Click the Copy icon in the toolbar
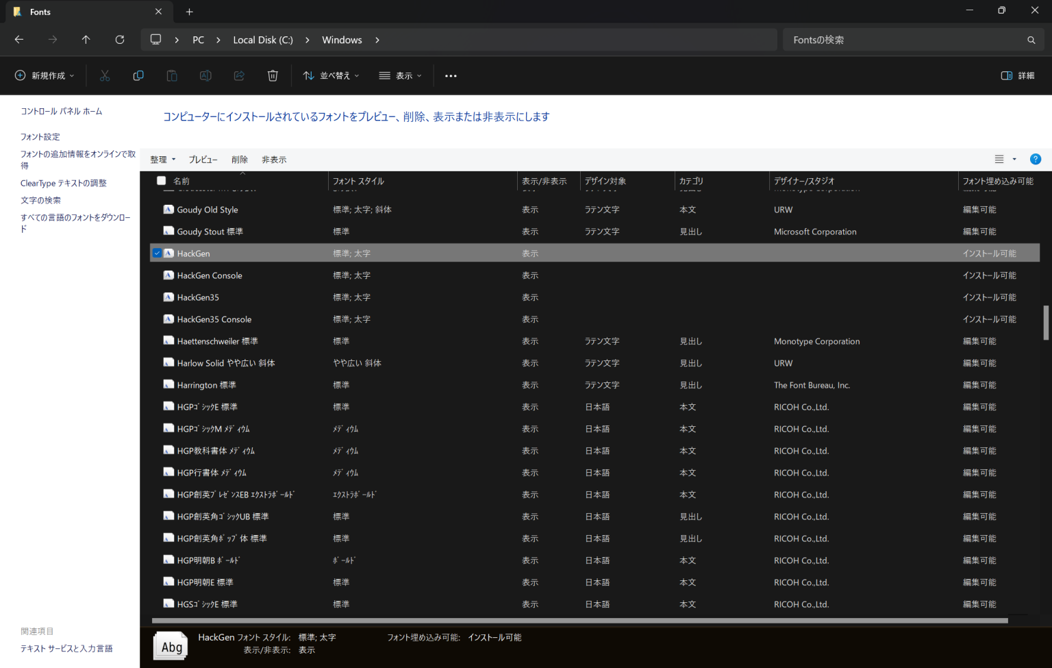The height and width of the screenshot is (668, 1052). point(138,75)
